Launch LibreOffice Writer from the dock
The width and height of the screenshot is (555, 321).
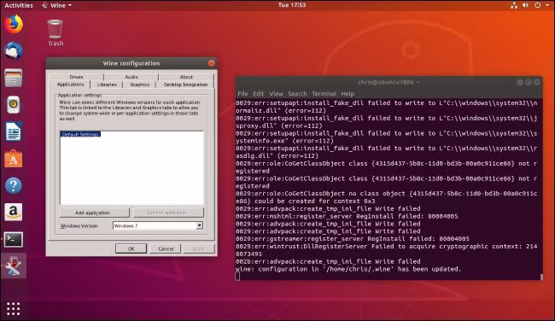coord(14,131)
